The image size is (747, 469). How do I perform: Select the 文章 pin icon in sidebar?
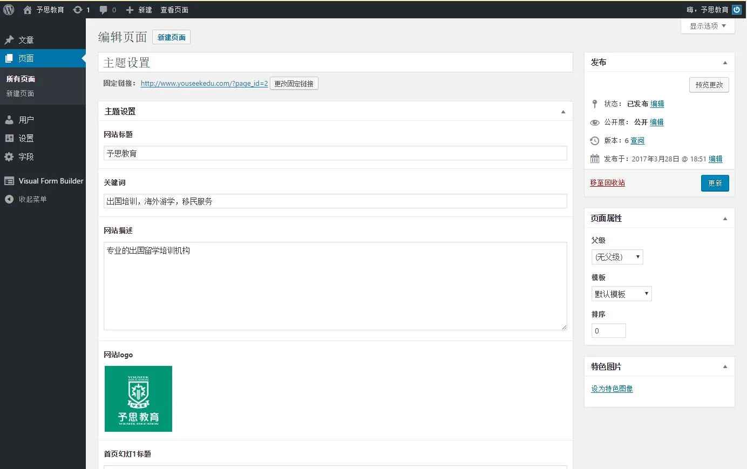pos(9,39)
